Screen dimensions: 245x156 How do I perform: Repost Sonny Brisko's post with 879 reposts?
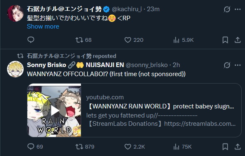(85, 146)
